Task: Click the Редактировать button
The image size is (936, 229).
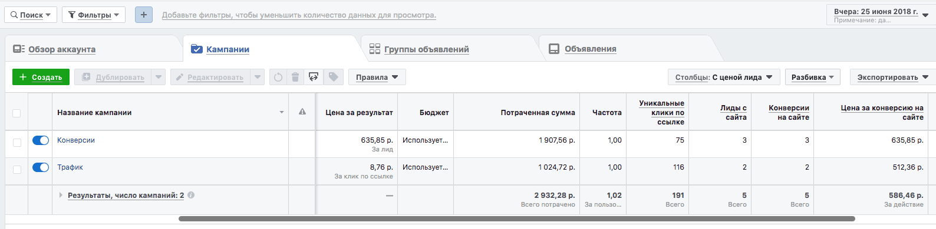Action: (x=210, y=77)
